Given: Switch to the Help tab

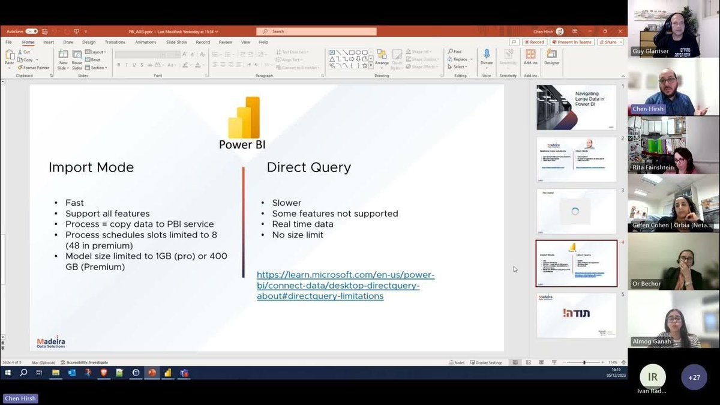Looking at the screenshot, I should click(263, 42).
